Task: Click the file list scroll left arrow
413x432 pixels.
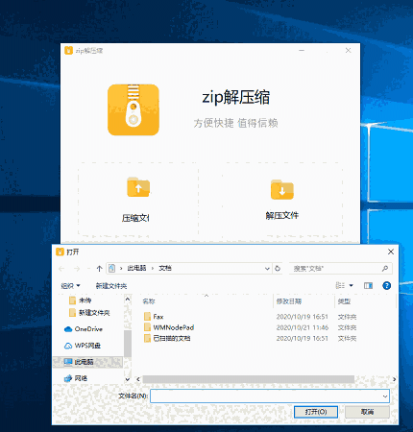Action: (x=138, y=379)
